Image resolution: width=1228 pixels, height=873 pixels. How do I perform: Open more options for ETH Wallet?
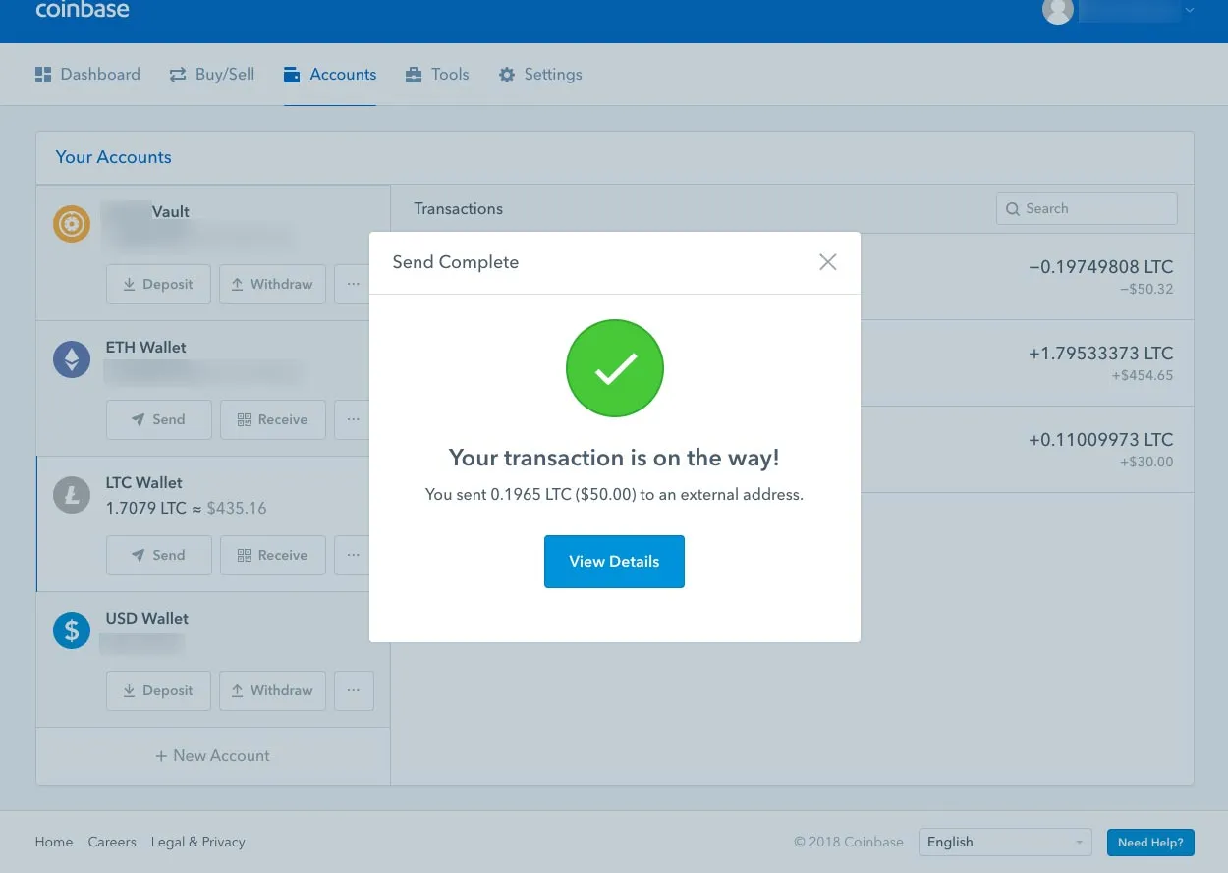point(353,419)
